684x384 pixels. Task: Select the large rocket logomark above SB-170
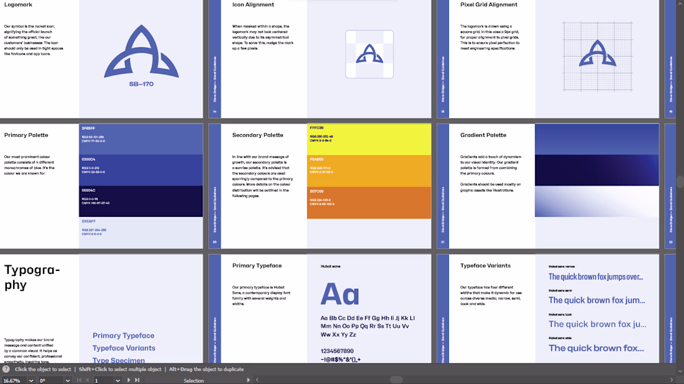click(x=141, y=52)
